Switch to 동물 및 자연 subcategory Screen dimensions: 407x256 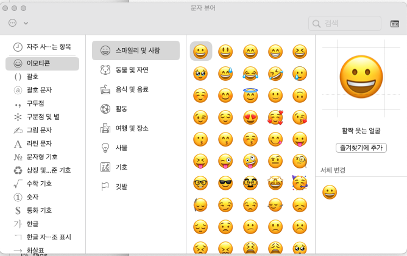(x=136, y=70)
